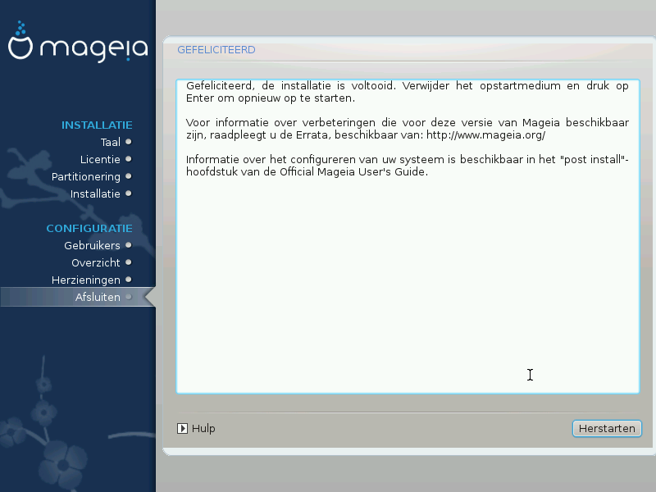
Task: Expand the Hulp disclosure triangle
Action: tap(183, 428)
